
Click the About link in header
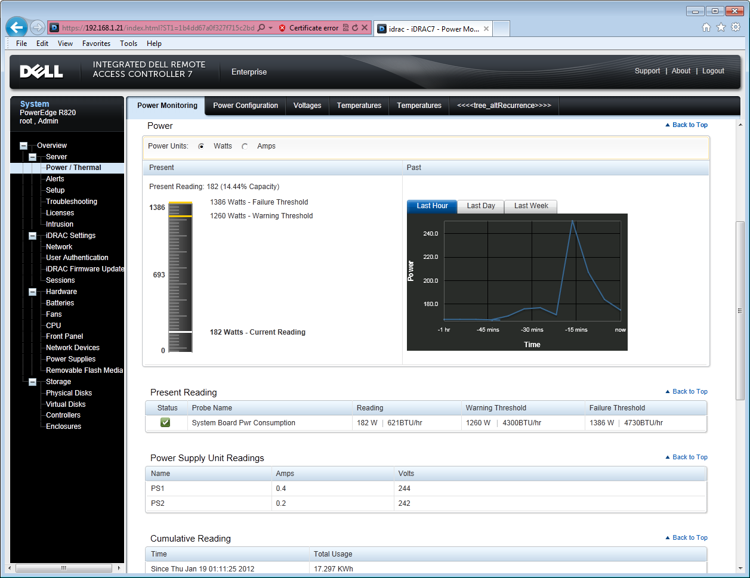681,71
